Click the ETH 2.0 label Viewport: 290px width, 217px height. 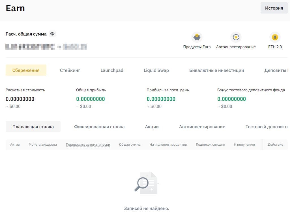[x=275, y=47]
